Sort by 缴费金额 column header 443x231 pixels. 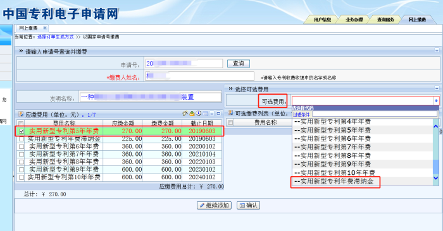pos(163,123)
